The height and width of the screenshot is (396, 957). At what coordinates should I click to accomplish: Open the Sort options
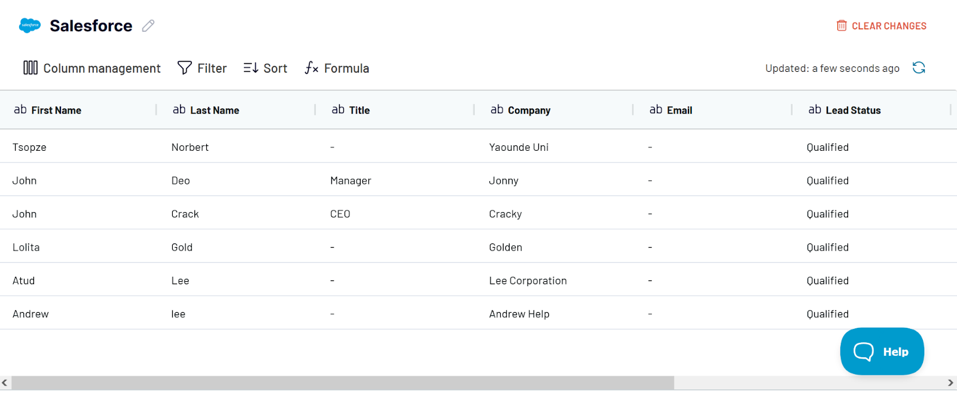[265, 68]
